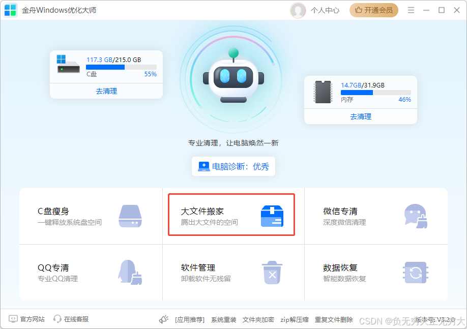
Task: Click the 117.3 GB/215.0 GB disk usage text
Action: pos(114,59)
